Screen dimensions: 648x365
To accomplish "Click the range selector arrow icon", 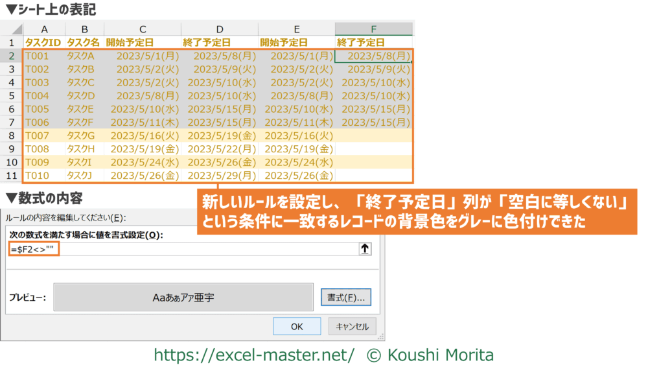I will [x=364, y=248].
